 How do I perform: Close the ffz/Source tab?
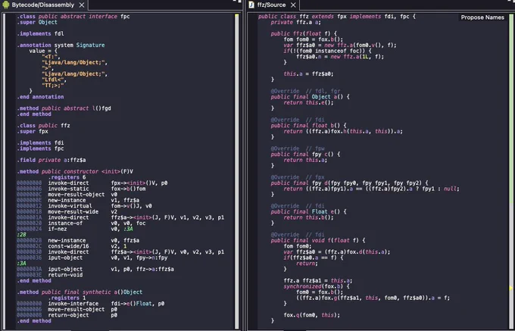coord(293,5)
